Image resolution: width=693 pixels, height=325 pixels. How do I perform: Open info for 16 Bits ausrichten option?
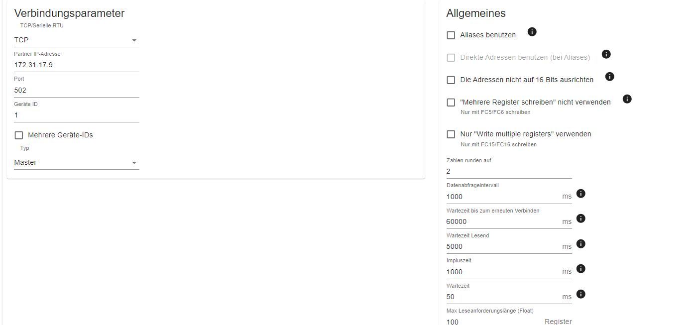click(609, 77)
